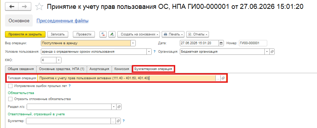The image size is (317, 128).
Task: Choose Типовая операция with ellipsis button
Action: [x=218, y=78]
